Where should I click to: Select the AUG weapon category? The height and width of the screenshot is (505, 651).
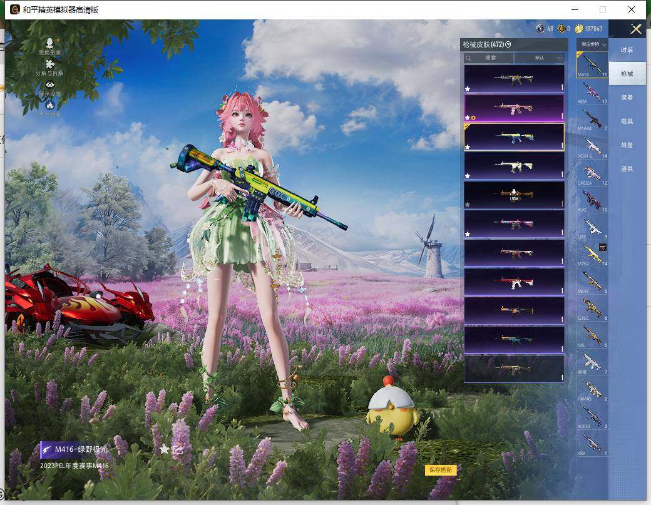click(x=592, y=200)
